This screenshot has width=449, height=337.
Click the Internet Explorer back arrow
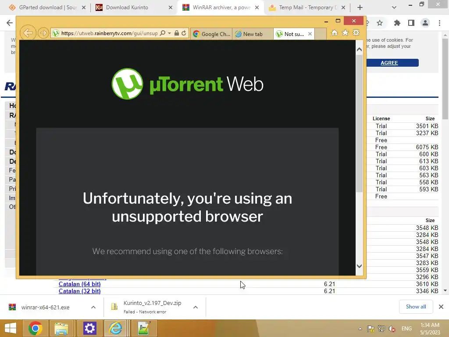coord(28,33)
